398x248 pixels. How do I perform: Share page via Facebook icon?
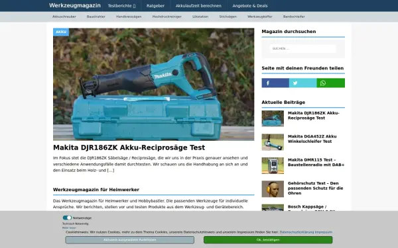click(275, 83)
